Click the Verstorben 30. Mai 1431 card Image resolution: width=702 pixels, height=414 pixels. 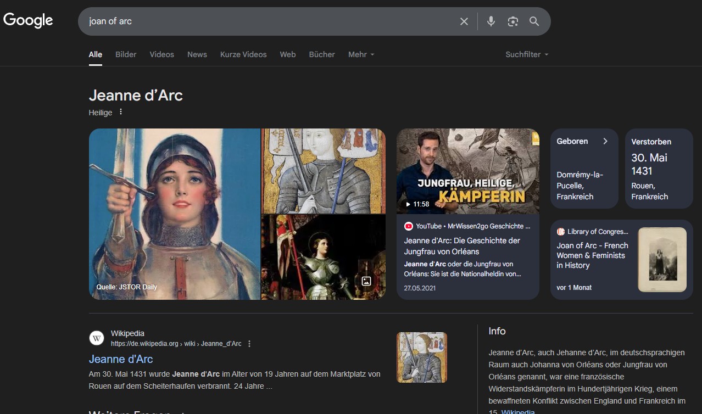click(659, 169)
